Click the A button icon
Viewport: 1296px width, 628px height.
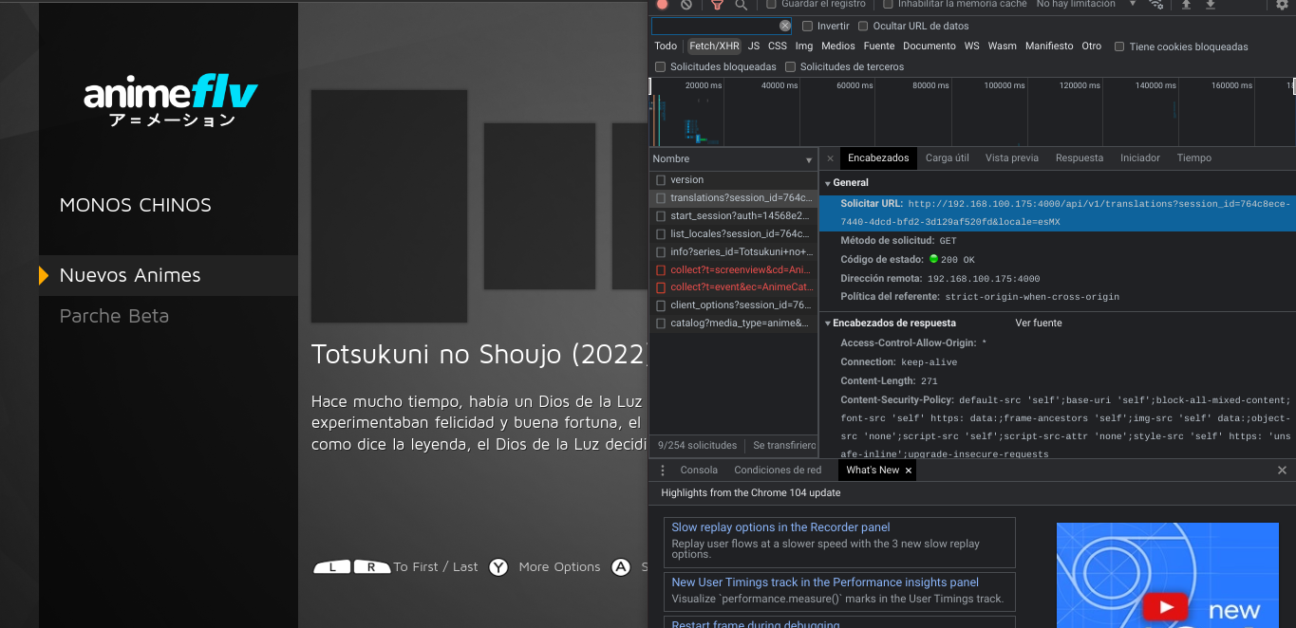tap(621, 567)
